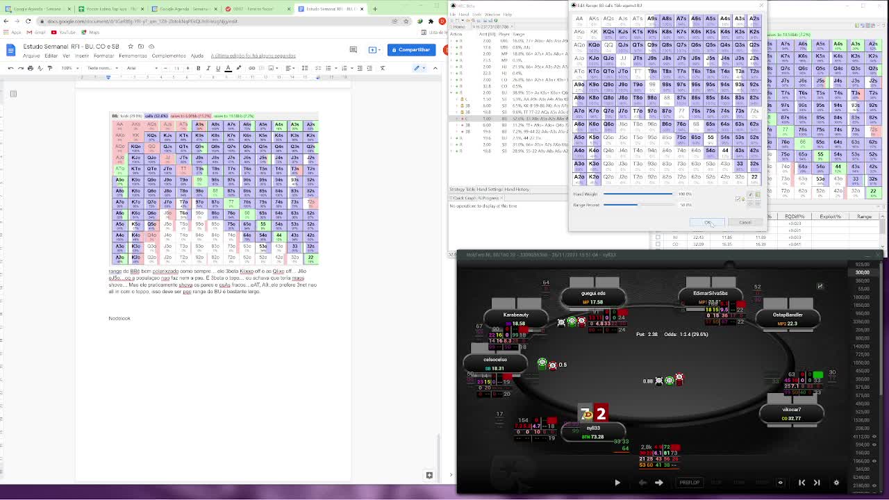The height and width of the screenshot is (500, 889).
Task: Open the Arquivo menu in Docs
Action: tap(31, 56)
